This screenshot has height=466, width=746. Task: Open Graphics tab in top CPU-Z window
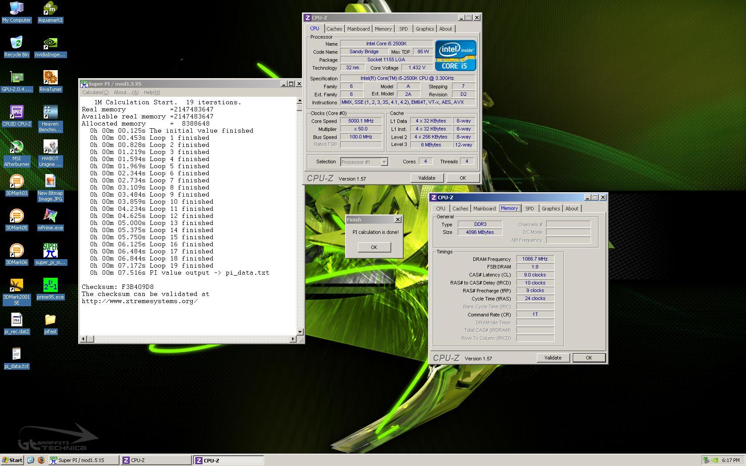tap(425, 29)
